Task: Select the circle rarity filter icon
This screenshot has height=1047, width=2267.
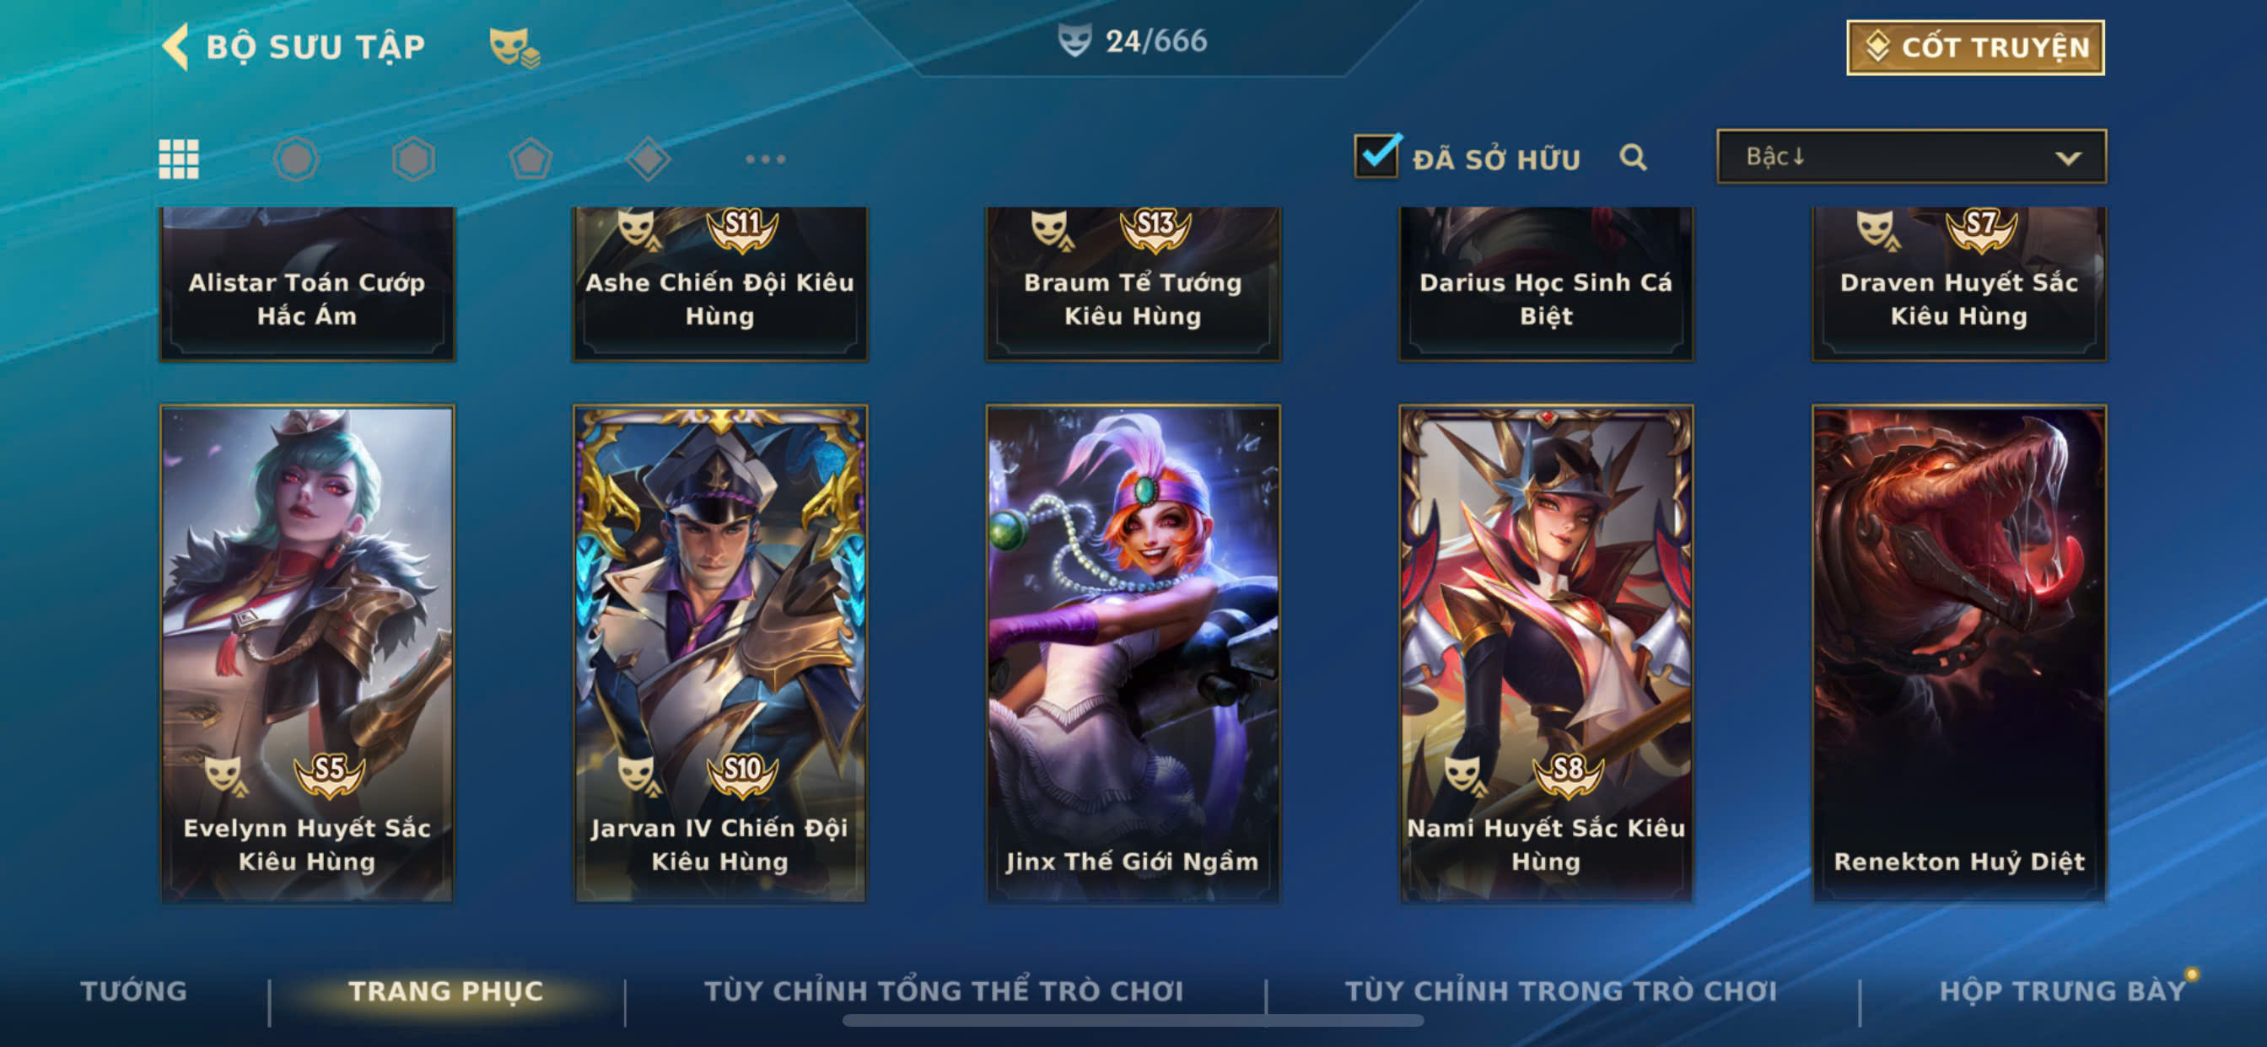Action: tap(296, 159)
